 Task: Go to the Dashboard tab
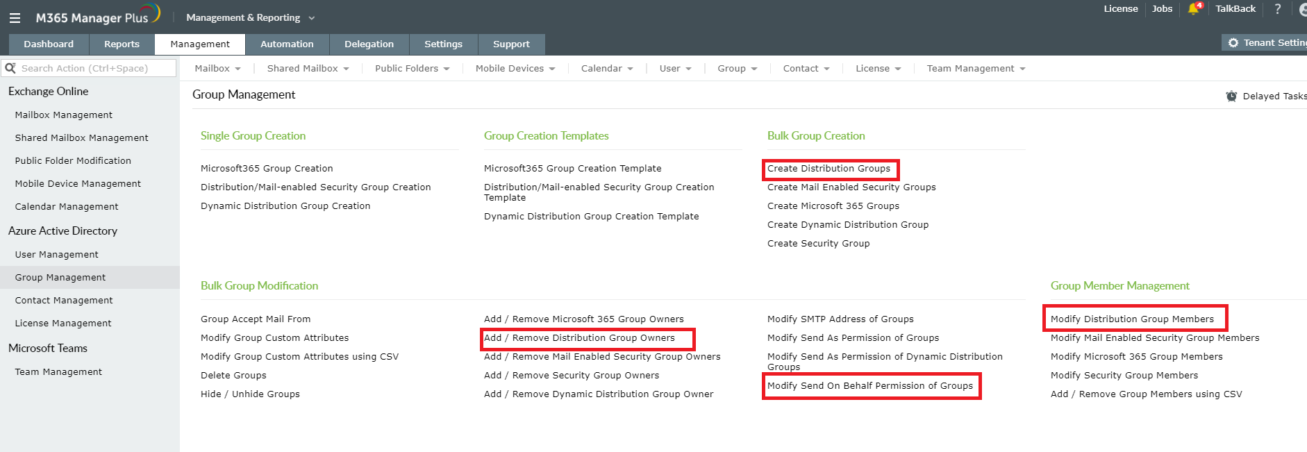pos(49,44)
